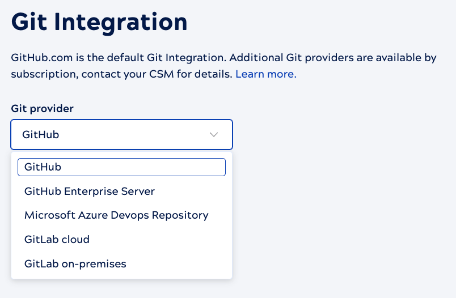
Task: Click the "Git Integration" page heading
Action: [99, 23]
